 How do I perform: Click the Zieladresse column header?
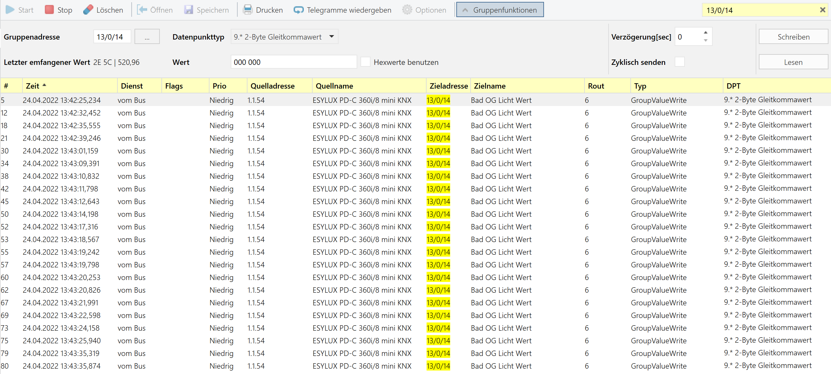click(x=448, y=86)
